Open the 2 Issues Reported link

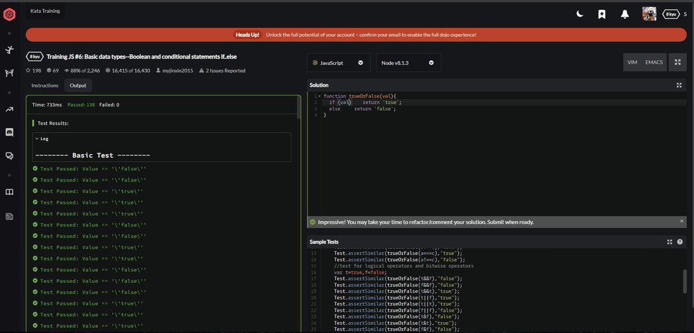[222, 70]
